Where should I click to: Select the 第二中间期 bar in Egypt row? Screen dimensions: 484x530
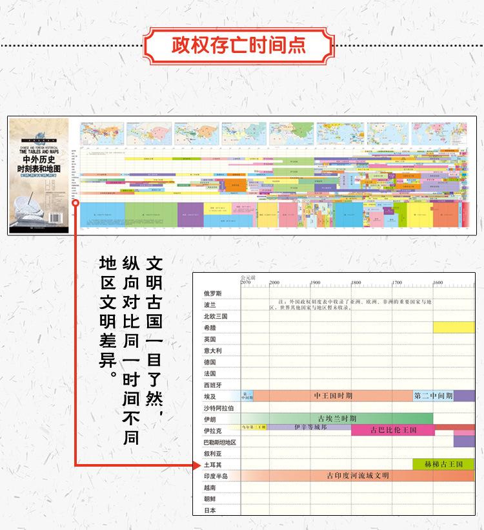pyautogui.click(x=433, y=396)
